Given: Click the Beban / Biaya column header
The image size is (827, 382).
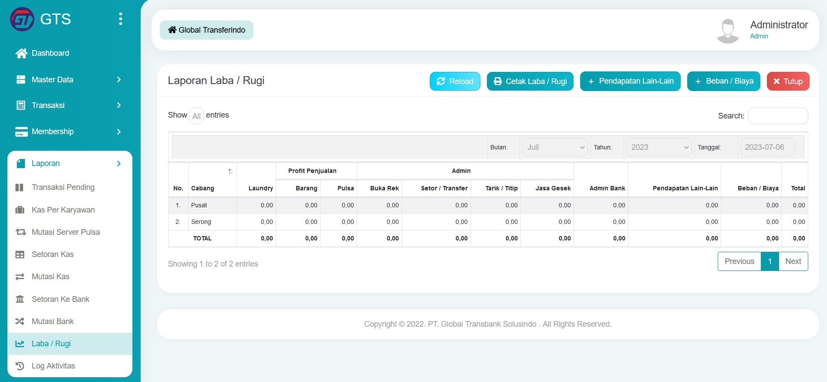Looking at the screenshot, I should point(751,180).
